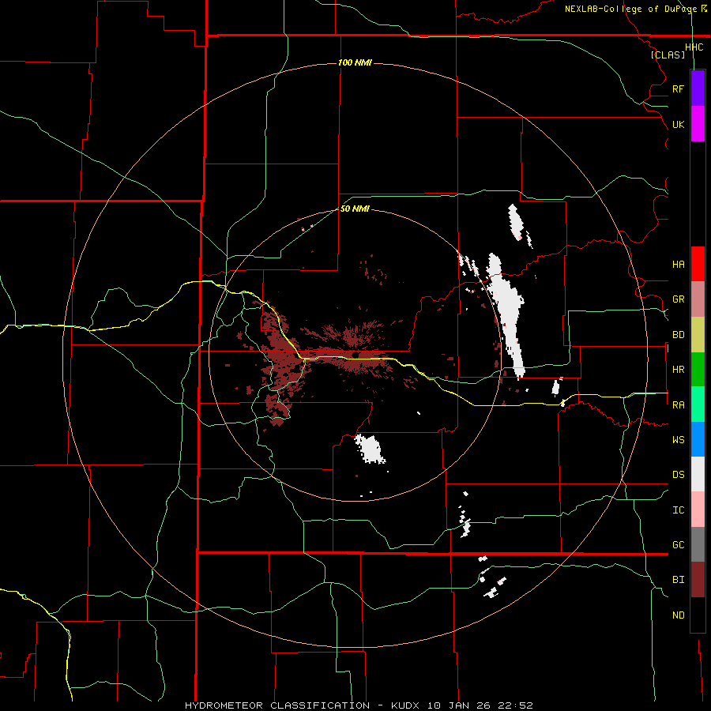This screenshot has width=711, height=711.
Task: Click the HYDROMETEOR CLASSIFICATION title text
Action: pos(277,705)
